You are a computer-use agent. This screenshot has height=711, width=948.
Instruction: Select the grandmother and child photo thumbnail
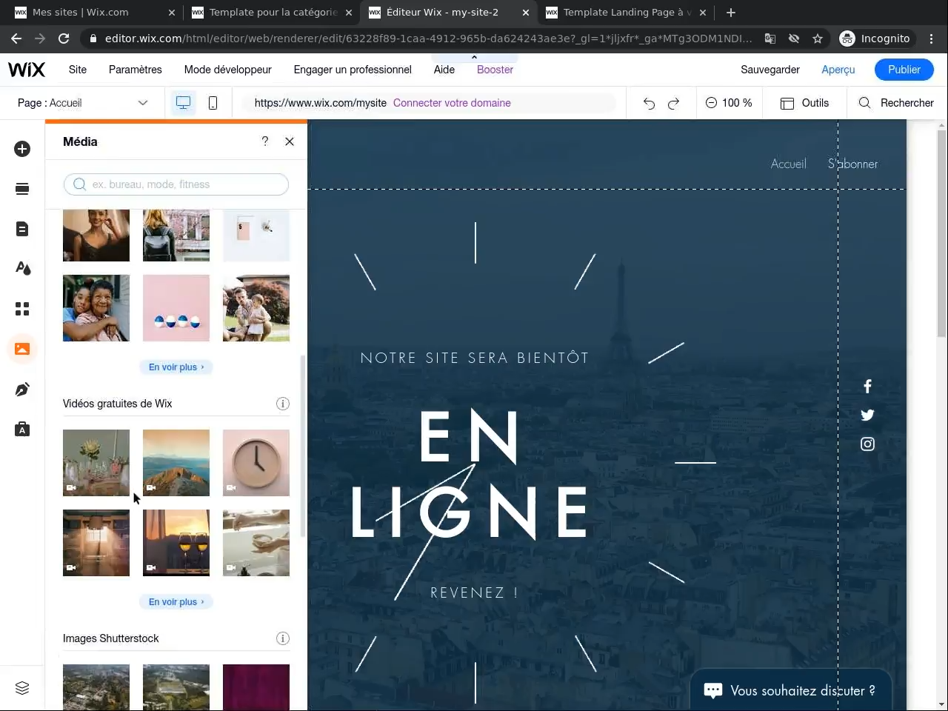tap(96, 308)
